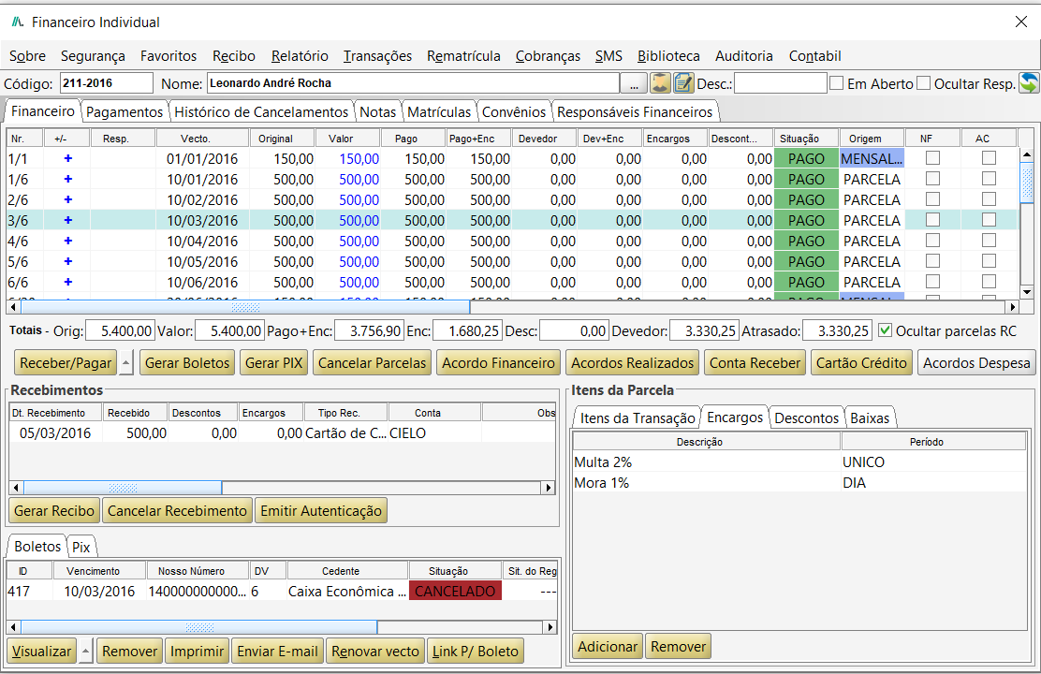Click the parcels table scroll-left arrow
The width and height of the screenshot is (1041, 674).
pyautogui.click(x=13, y=307)
